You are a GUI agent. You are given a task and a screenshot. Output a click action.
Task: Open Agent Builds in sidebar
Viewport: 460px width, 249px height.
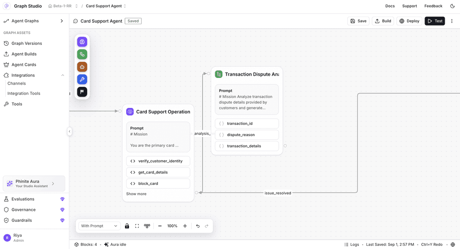(x=24, y=54)
